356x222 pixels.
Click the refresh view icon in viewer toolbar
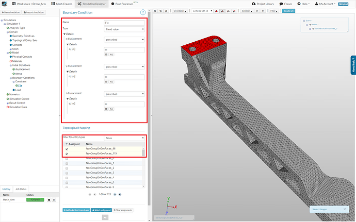pos(166,10)
